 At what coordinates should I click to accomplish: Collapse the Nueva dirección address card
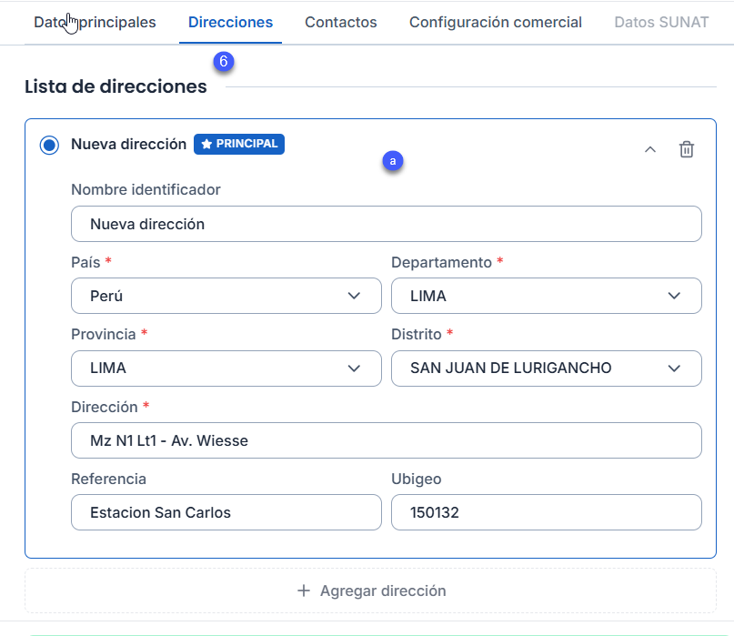pyautogui.click(x=649, y=149)
